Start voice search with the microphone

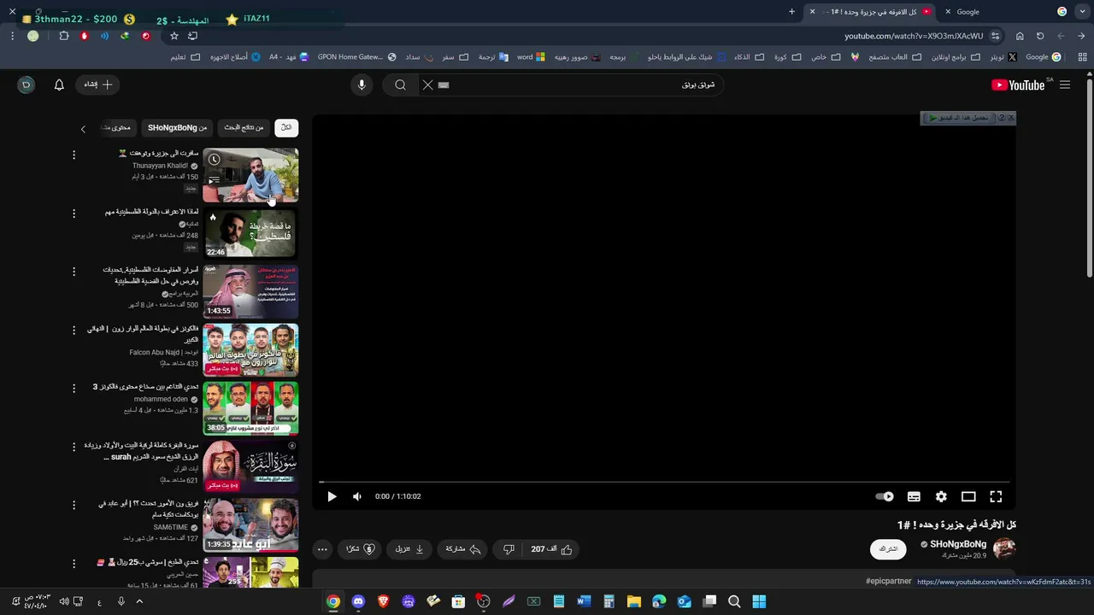[362, 85]
